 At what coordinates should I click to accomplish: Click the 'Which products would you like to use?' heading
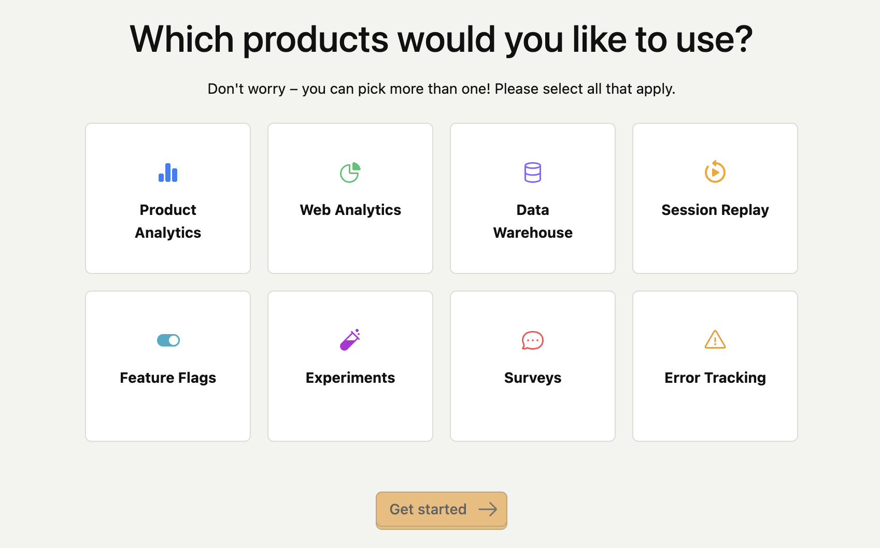pos(441,38)
